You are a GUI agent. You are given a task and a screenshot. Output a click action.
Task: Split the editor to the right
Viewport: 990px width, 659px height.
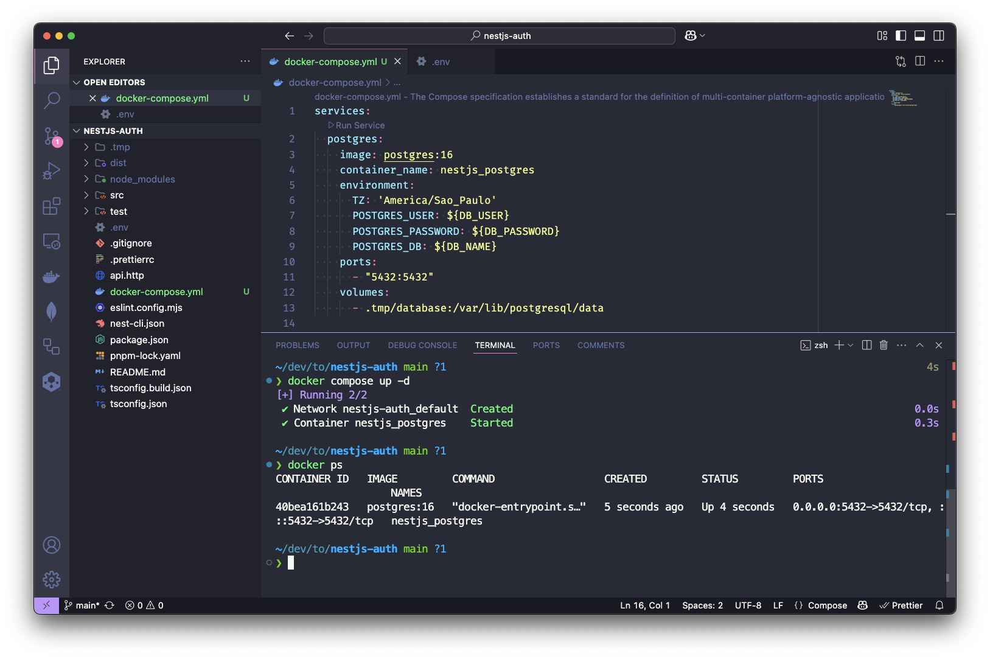920,61
